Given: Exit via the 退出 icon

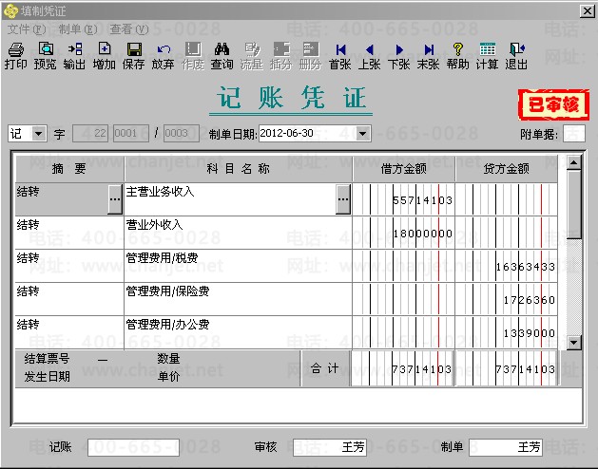Looking at the screenshot, I should click(516, 56).
